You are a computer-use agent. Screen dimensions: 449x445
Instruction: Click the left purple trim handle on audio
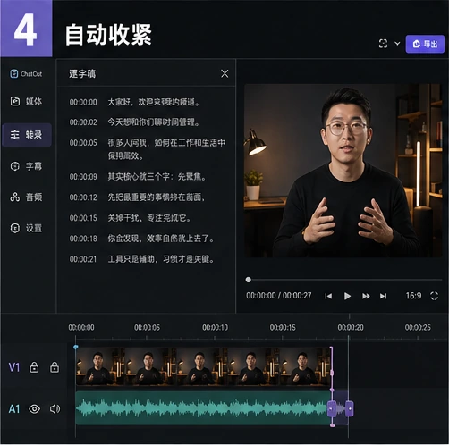332,409
